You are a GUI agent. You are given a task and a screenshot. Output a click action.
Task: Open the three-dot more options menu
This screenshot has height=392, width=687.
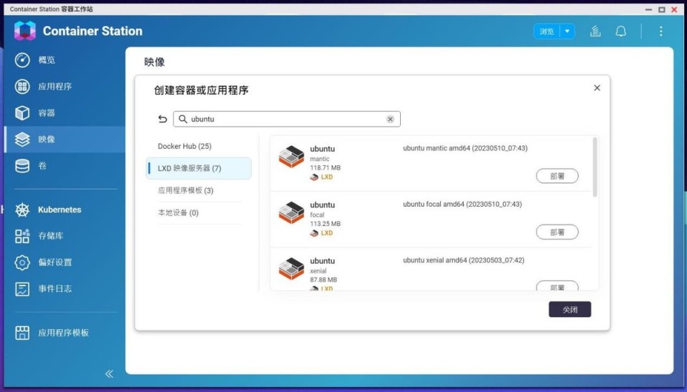pos(661,31)
